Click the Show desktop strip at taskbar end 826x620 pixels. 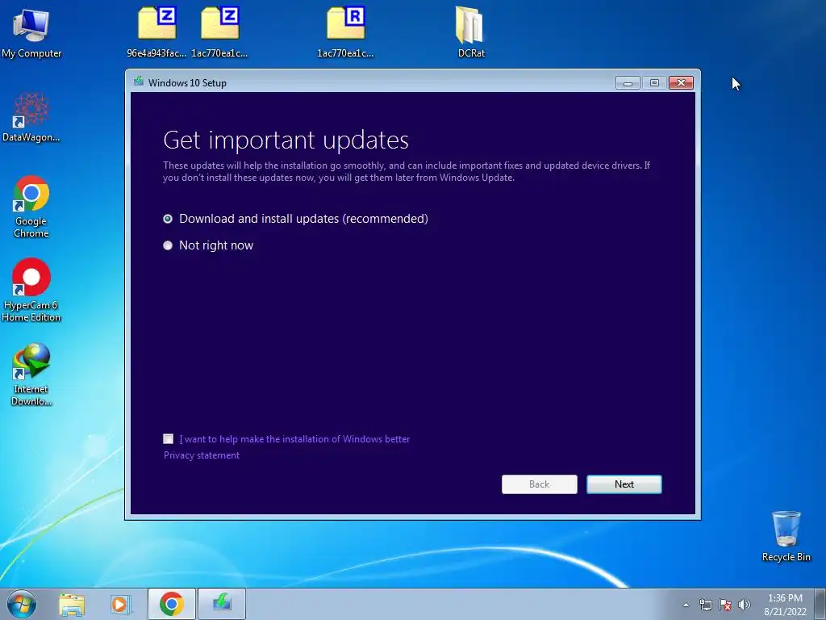820,604
